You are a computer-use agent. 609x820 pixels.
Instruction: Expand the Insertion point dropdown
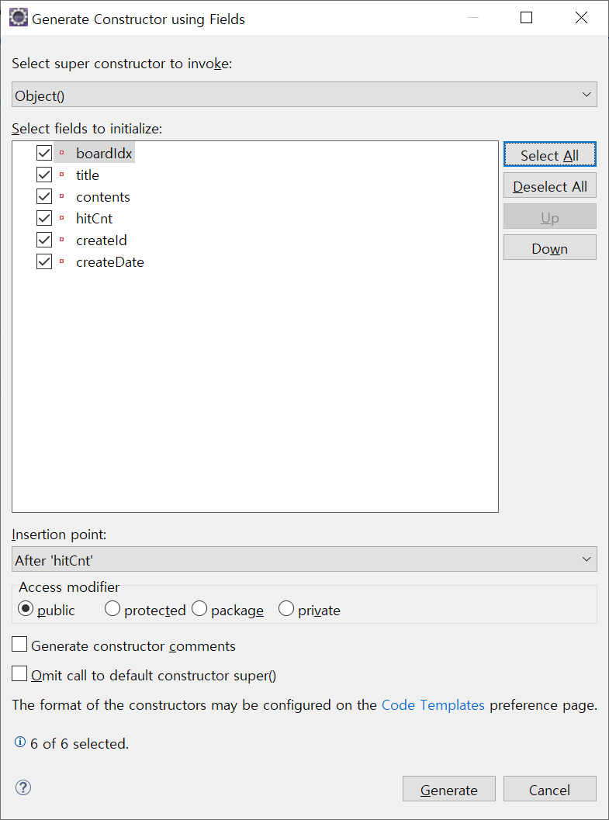click(x=304, y=559)
